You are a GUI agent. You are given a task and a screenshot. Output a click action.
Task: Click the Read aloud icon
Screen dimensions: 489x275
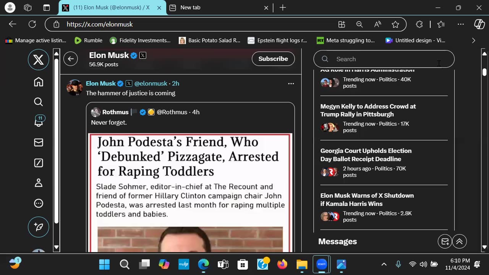click(377, 24)
